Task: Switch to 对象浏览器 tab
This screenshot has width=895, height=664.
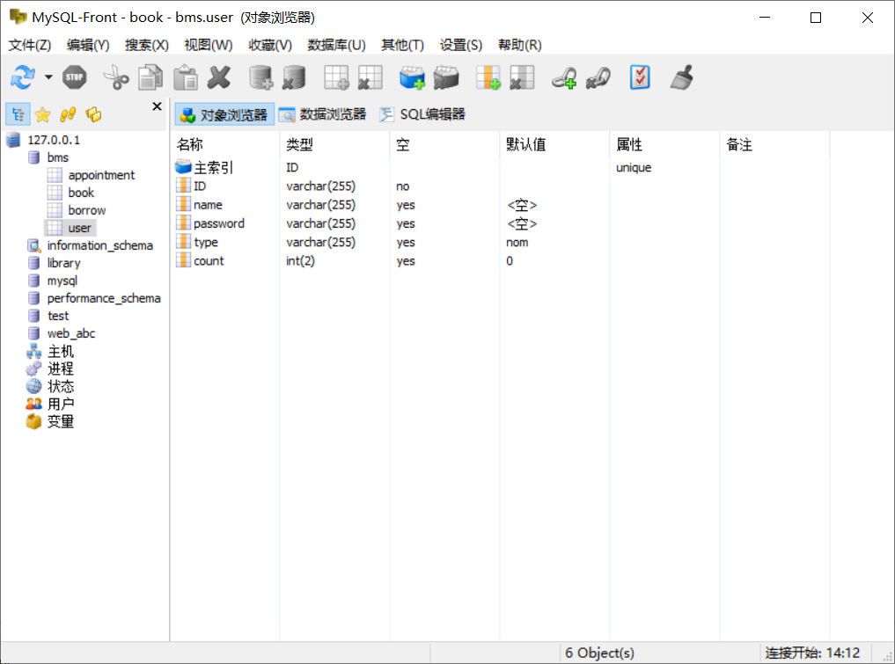Action: point(224,114)
